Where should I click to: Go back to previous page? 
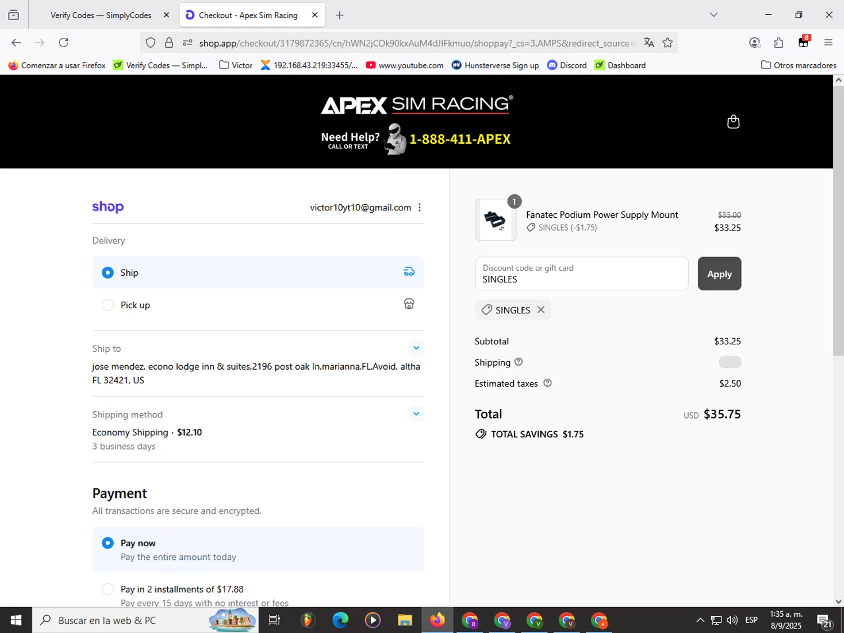pyautogui.click(x=16, y=43)
